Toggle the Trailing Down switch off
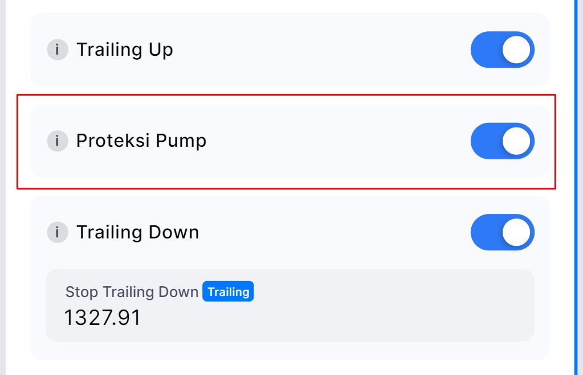 [x=502, y=232]
